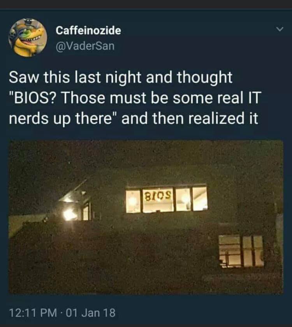
Task: Expand the tweet options chevron menu
Action: tap(280, 29)
